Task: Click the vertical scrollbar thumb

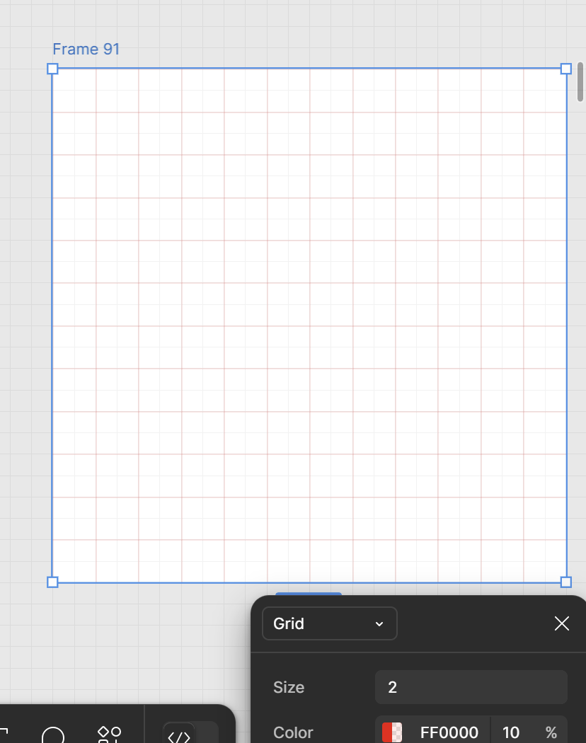Action: (x=580, y=82)
